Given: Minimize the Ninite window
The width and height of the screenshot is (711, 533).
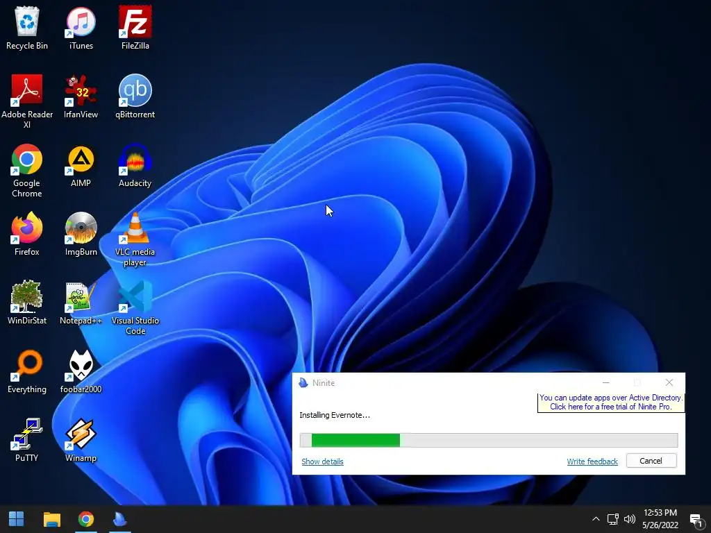Looking at the screenshot, I should [605, 382].
